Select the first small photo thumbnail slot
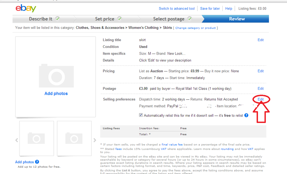The height and width of the screenshot is (174, 287). pos(36,138)
